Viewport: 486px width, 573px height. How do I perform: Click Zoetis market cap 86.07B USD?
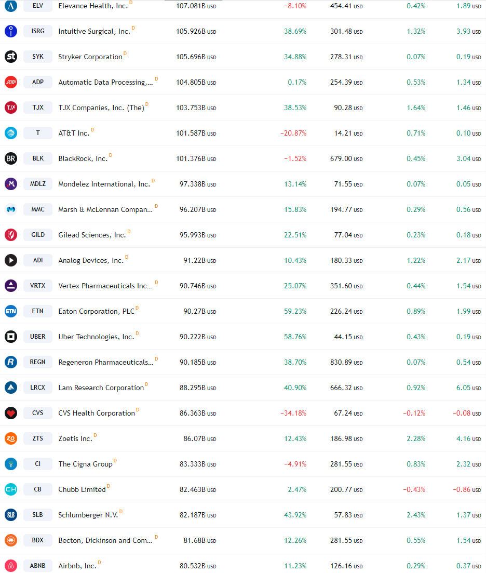[x=200, y=438]
